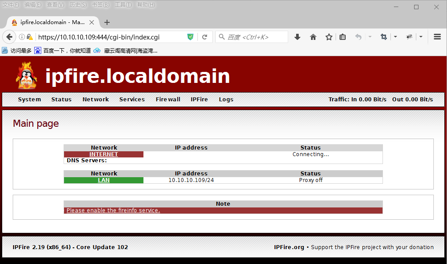Open the 百度一下 bookmark
447x264 pixels.
point(63,51)
